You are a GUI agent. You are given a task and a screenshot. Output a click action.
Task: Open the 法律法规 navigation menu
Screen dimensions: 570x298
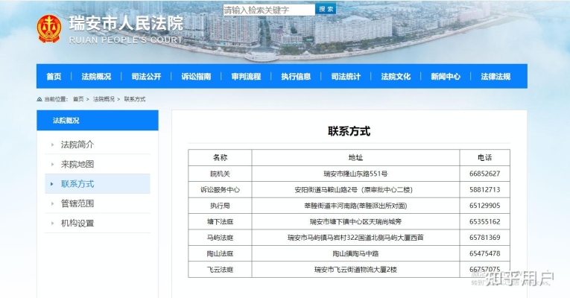tap(495, 76)
